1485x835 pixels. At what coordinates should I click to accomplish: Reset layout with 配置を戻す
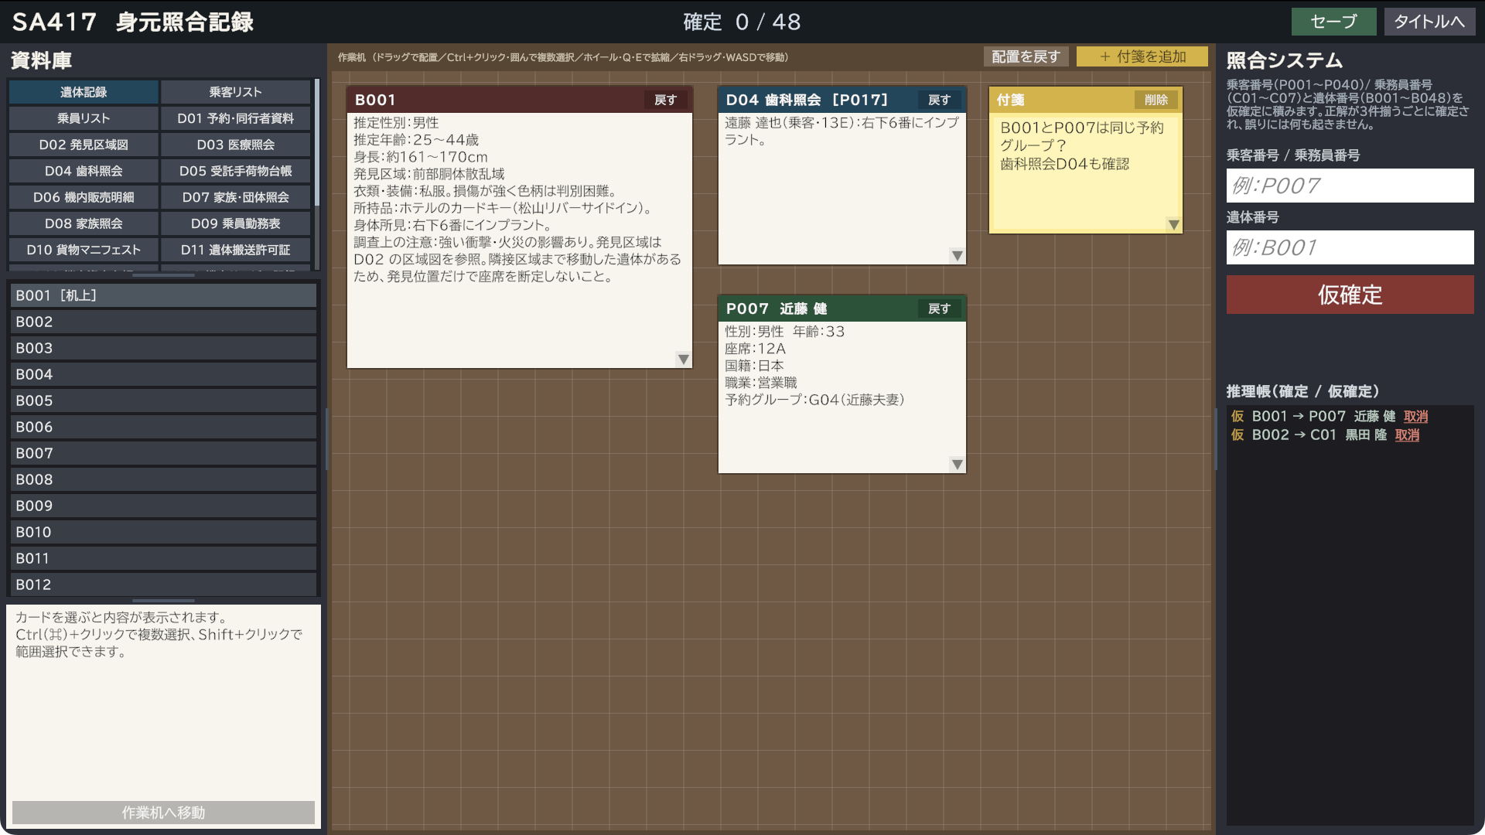click(1026, 56)
